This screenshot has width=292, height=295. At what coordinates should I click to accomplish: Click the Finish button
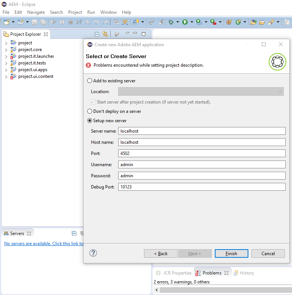point(231,254)
